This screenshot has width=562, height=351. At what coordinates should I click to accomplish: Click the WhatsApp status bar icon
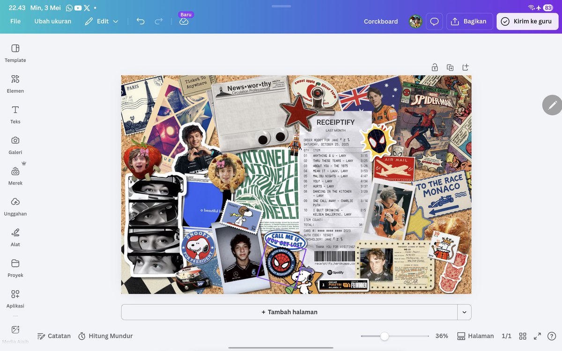click(69, 8)
